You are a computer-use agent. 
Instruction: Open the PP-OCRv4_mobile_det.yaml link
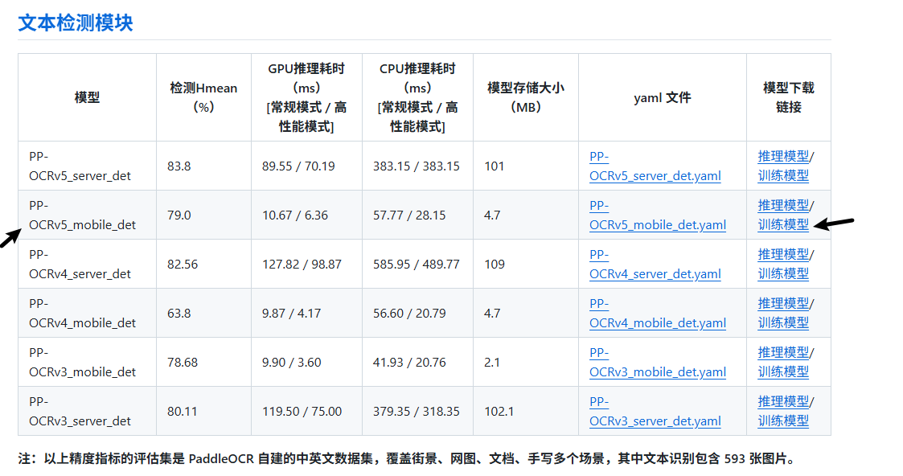[x=657, y=323]
